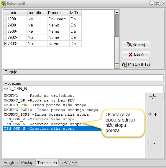Screen dimensions: 166x168
Task: Select the row with Konto 1200-
Action: click(42, 19)
